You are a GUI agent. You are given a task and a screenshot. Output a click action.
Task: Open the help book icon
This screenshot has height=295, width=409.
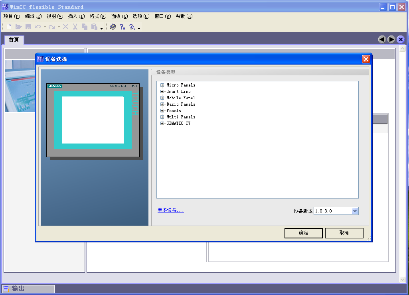click(113, 27)
